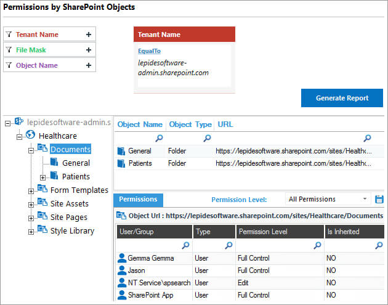Sort by Object Name column header

(140, 124)
